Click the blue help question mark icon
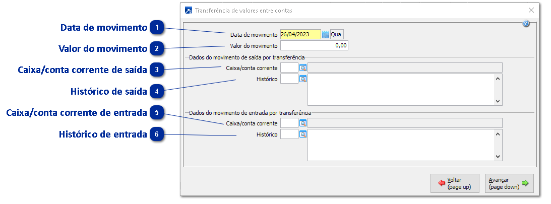The image size is (551, 204). pyautogui.click(x=526, y=24)
